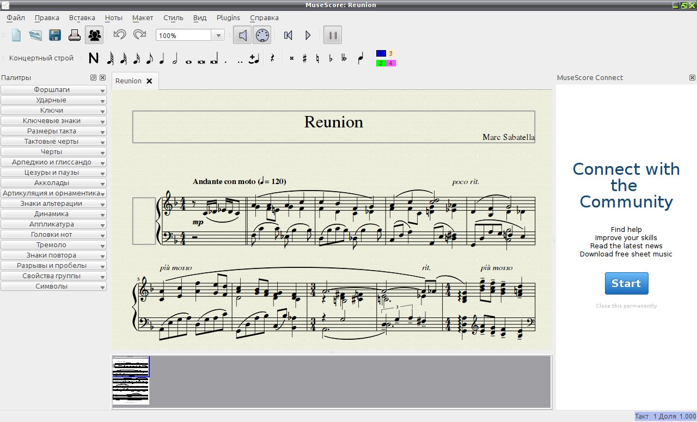
Task: Open the Plugins menu
Action: pyautogui.click(x=228, y=17)
